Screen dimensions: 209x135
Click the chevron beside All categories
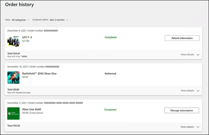tap(28, 20)
